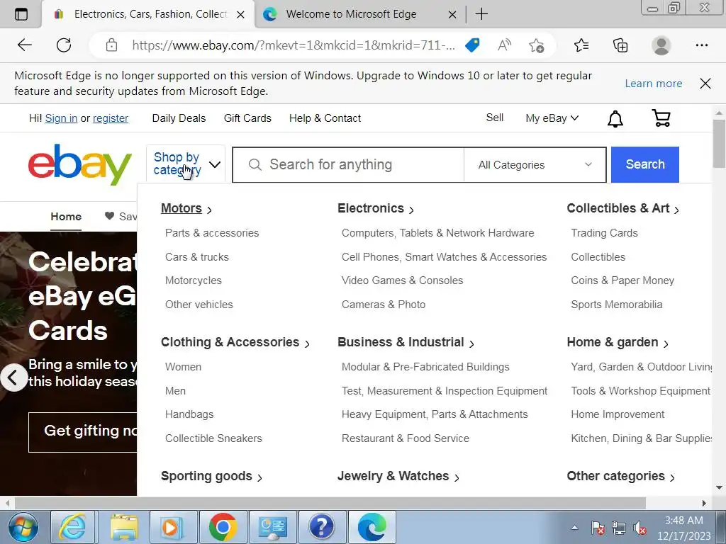Open eBay notifications bell

tap(615, 118)
